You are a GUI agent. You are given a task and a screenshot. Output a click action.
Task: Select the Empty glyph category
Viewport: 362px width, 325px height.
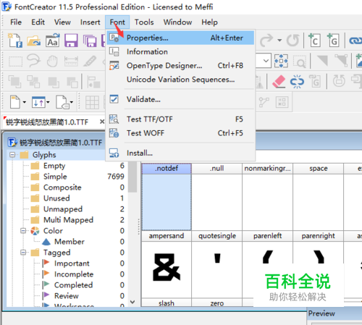tap(54, 166)
